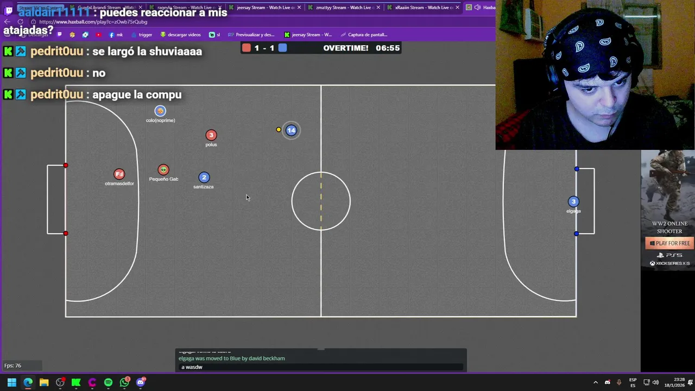Screen dimensions: 695x391
Task: Click red player Pequeño Gab
Action: click(x=163, y=170)
